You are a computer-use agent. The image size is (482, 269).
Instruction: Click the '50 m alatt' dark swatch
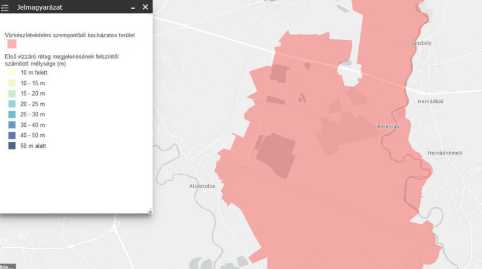click(11, 146)
